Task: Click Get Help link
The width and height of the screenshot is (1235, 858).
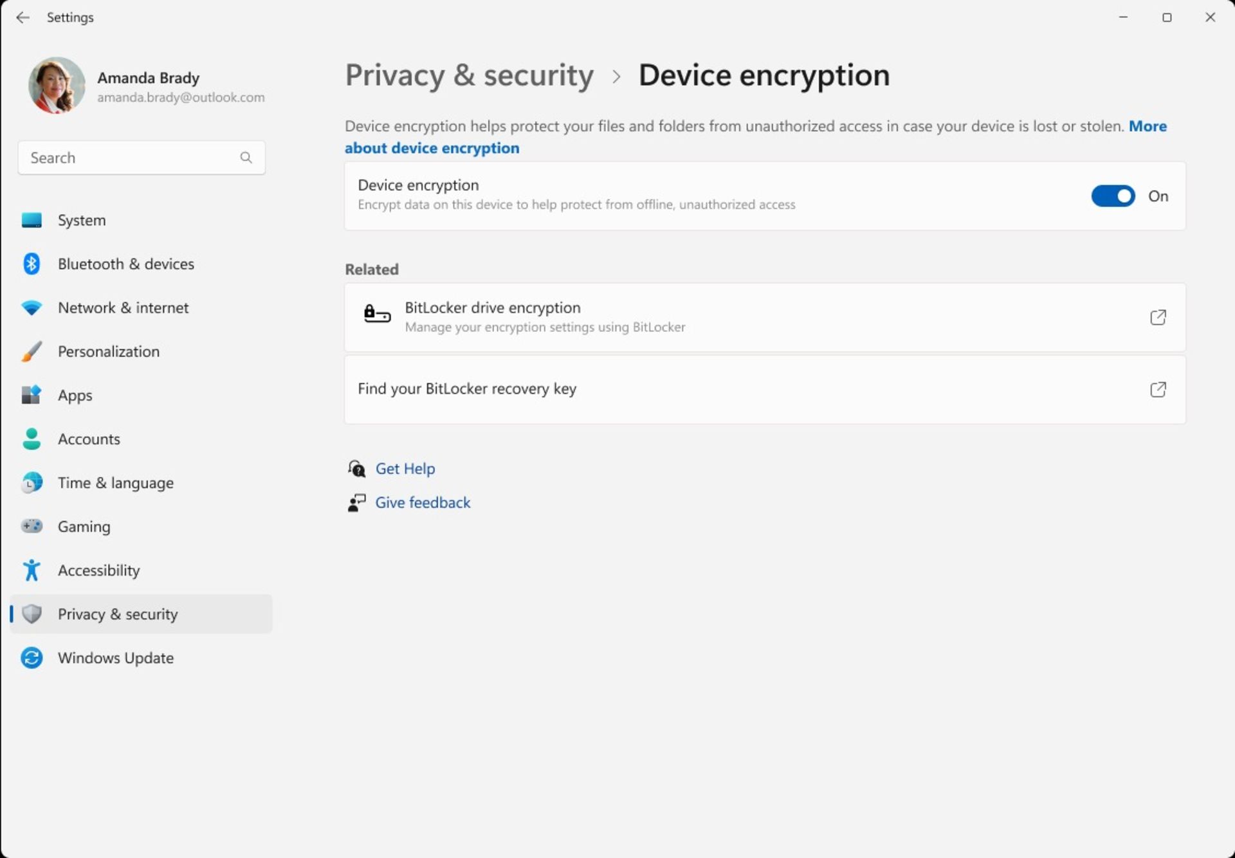Action: click(x=405, y=468)
